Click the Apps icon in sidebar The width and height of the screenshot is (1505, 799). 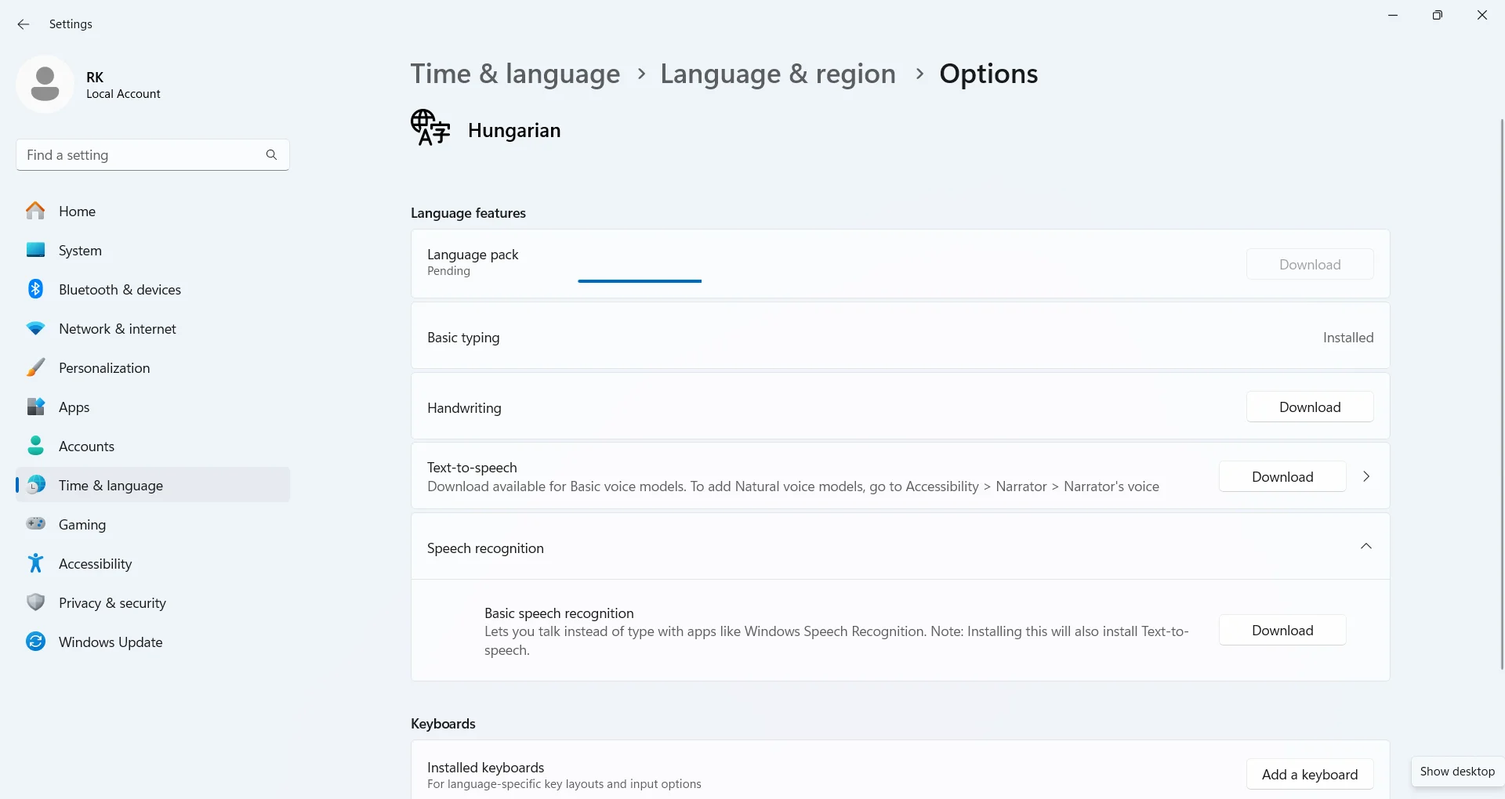pyautogui.click(x=35, y=407)
